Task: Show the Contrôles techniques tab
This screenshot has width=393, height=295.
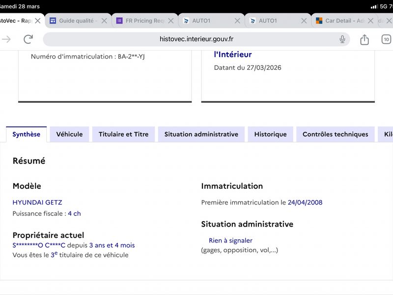Action: click(335, 134)
